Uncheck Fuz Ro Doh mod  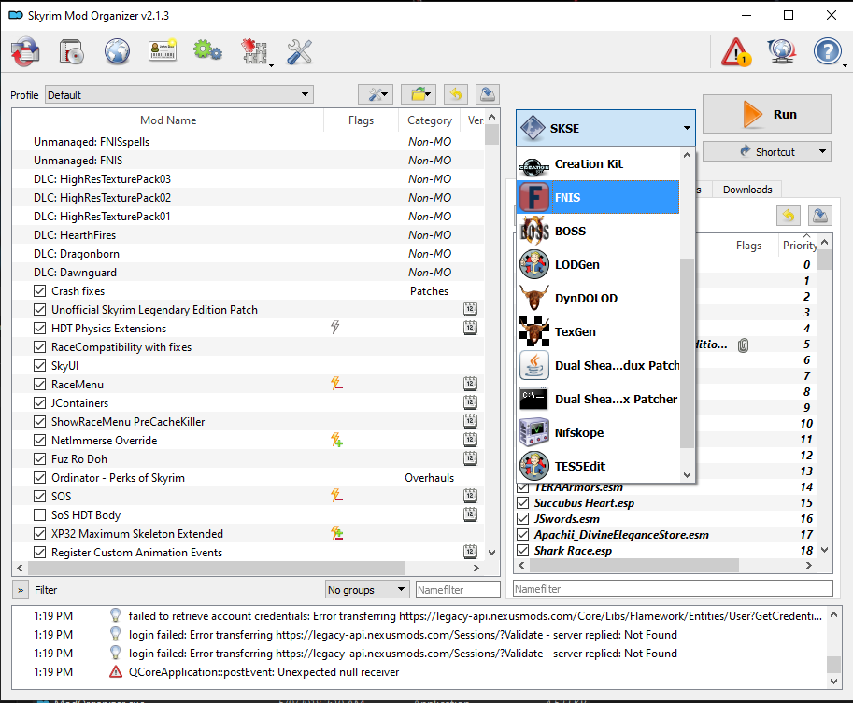click(40, 459)
